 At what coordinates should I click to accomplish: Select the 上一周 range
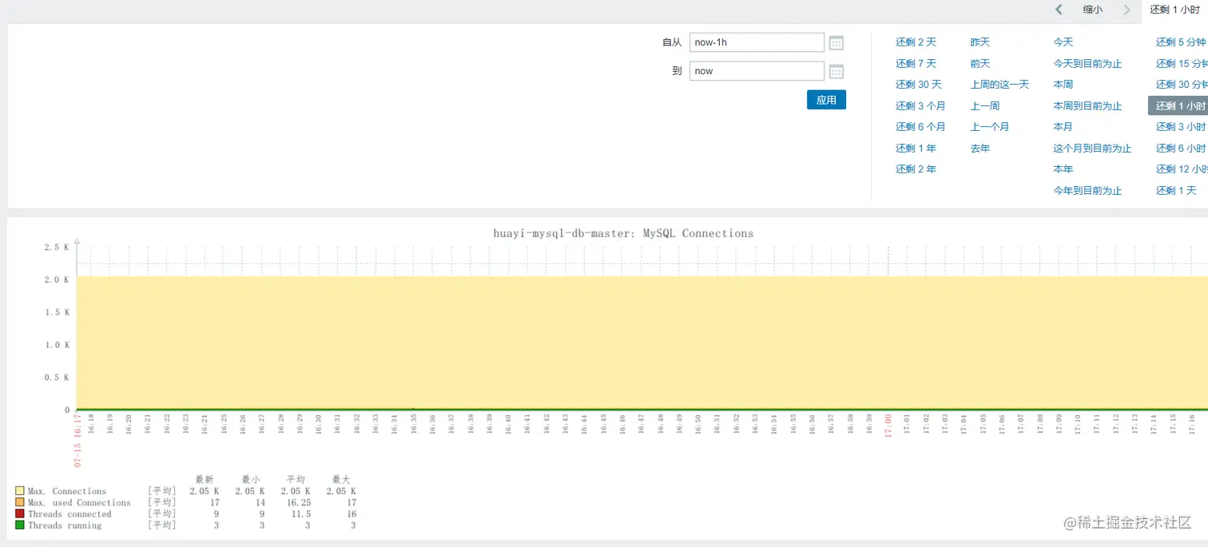coord(985,105)
